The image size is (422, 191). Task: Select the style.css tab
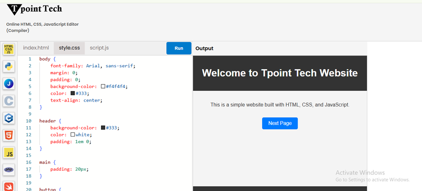point(70,48)
